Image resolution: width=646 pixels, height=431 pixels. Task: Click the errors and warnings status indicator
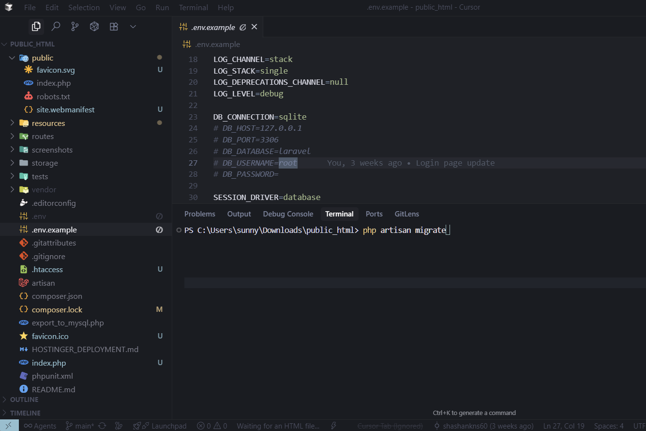(212, 426)
